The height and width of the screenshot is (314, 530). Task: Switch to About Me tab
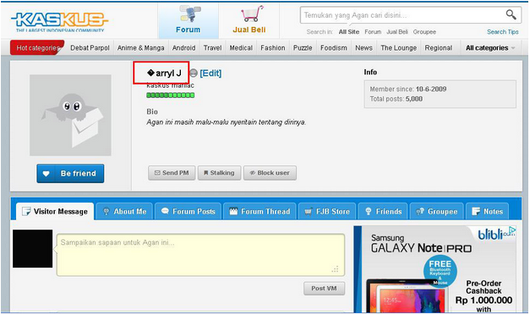pos(124,212)
